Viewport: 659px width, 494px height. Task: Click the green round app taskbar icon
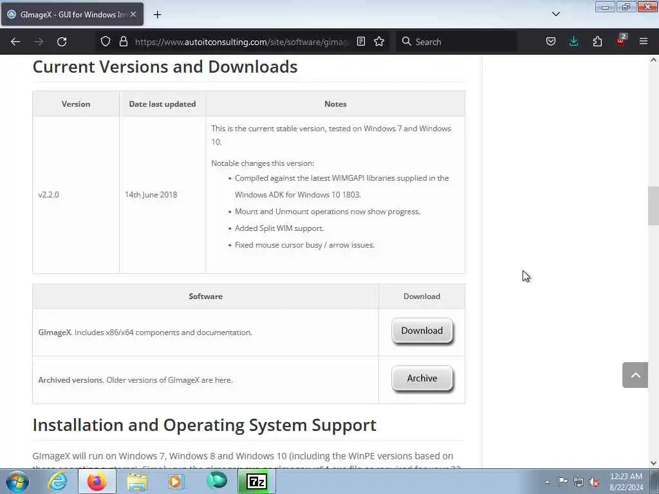point(216,481)
